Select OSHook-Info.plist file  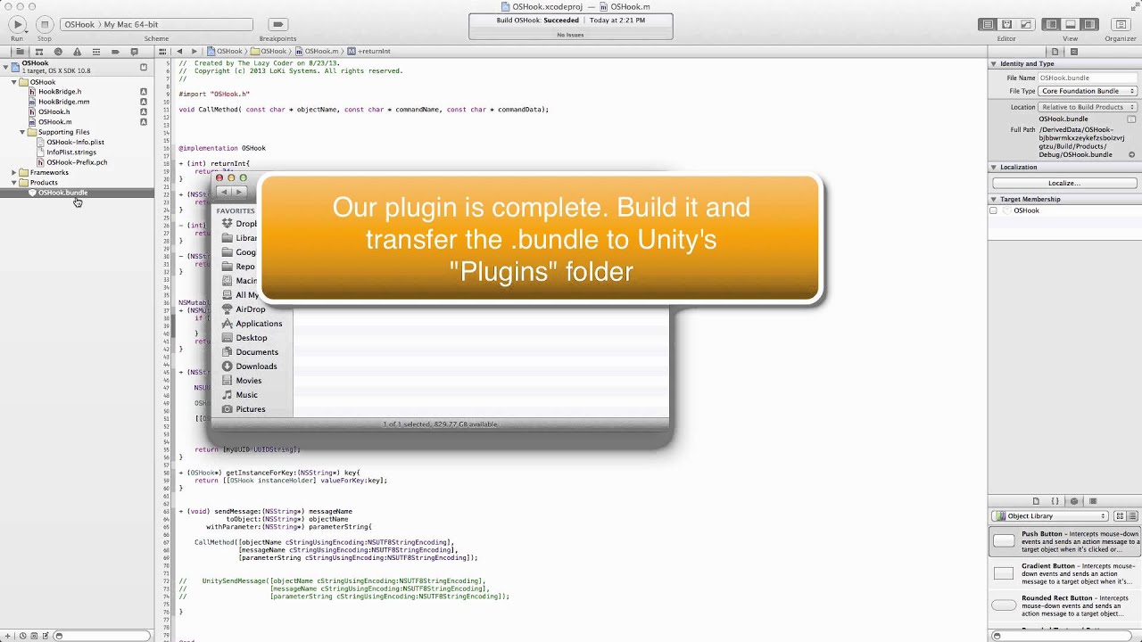click(75, 142)
